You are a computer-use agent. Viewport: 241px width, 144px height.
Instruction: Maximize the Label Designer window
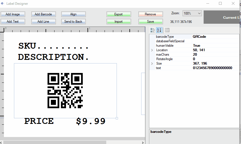pyautogui.click(x=220, y=3)
